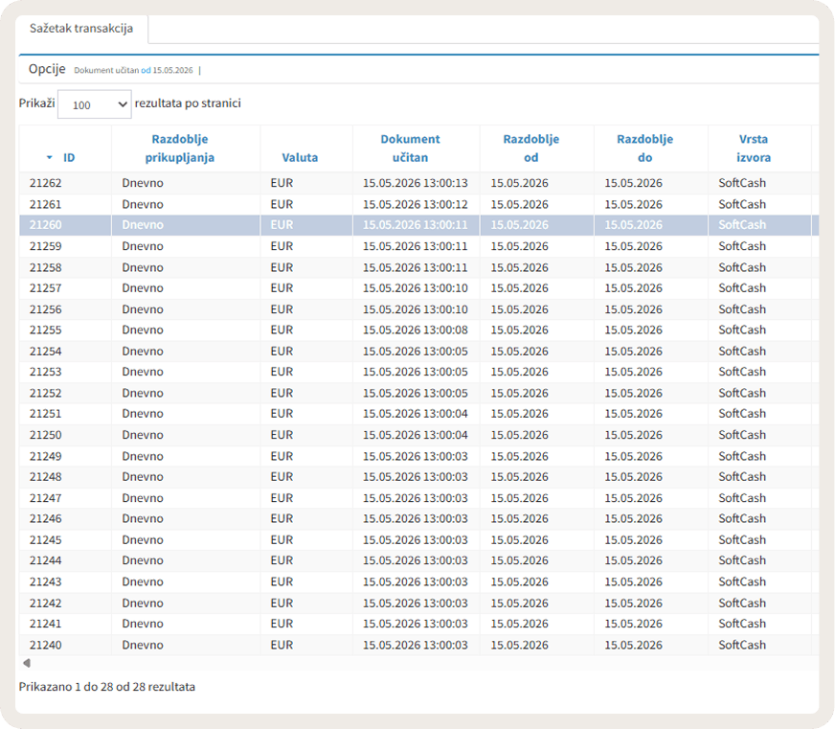Click the ID column header label
This screenshot has height=729, width=835.
[69, 158]
